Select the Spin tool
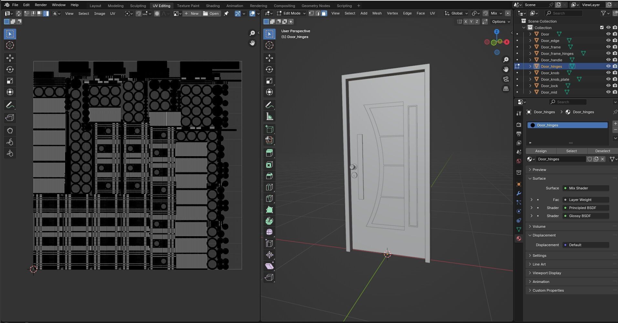Viewport: 618px width, 323px height. coord(269,221)
